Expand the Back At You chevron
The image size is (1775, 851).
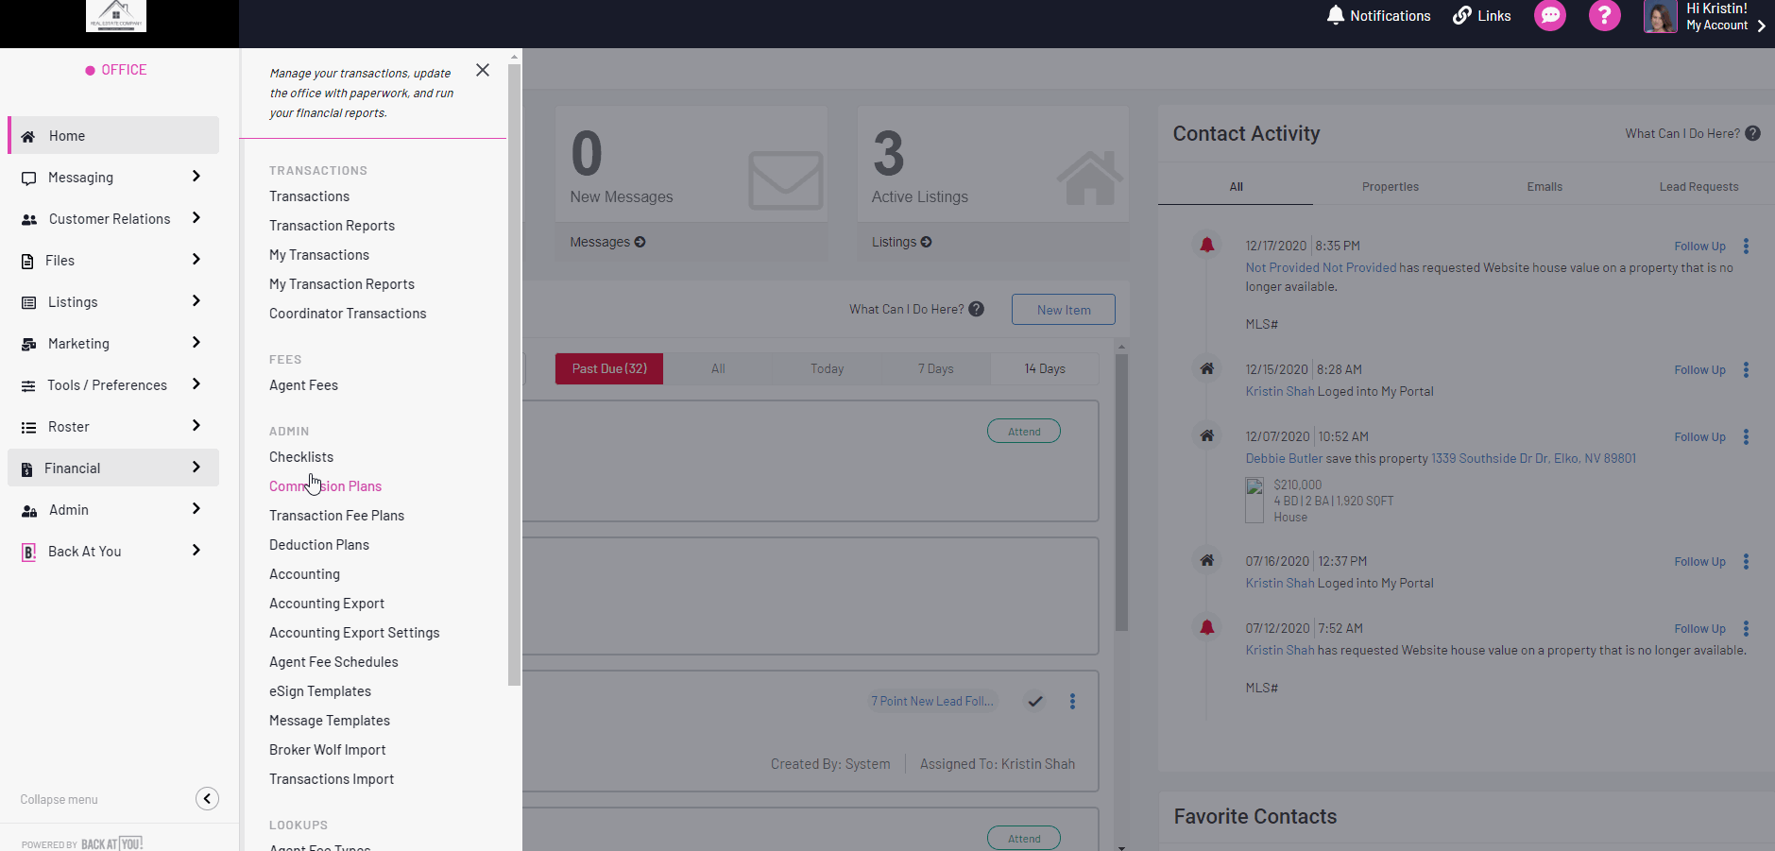pyautogui.click(x=196, y=551)
